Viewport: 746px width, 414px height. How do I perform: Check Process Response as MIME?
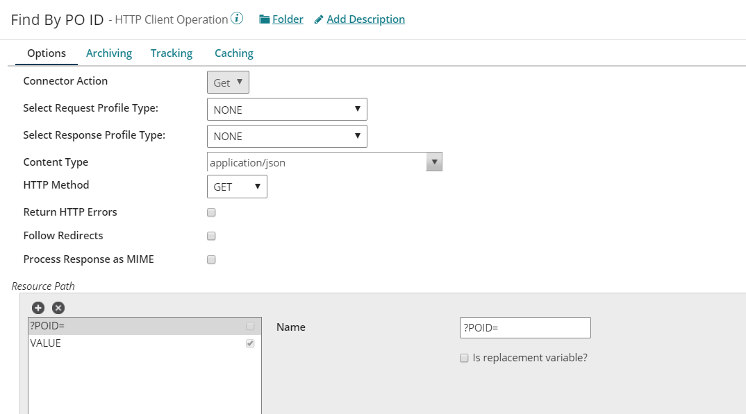pos(212,259)
